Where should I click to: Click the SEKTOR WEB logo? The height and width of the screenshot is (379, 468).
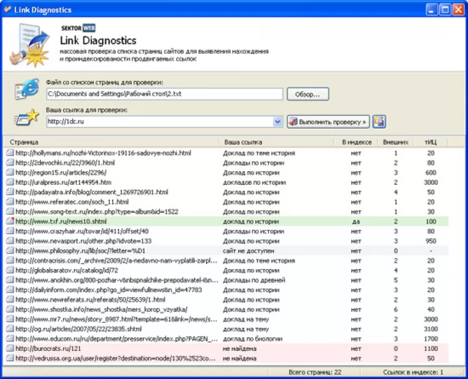point(78,28)
